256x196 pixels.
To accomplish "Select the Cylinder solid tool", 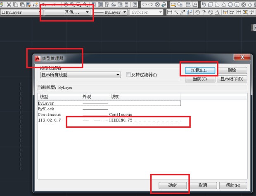I will [237, 5].
